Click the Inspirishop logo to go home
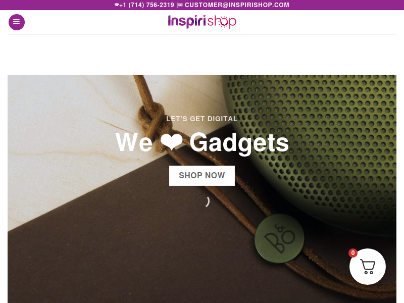 (202, 22)
